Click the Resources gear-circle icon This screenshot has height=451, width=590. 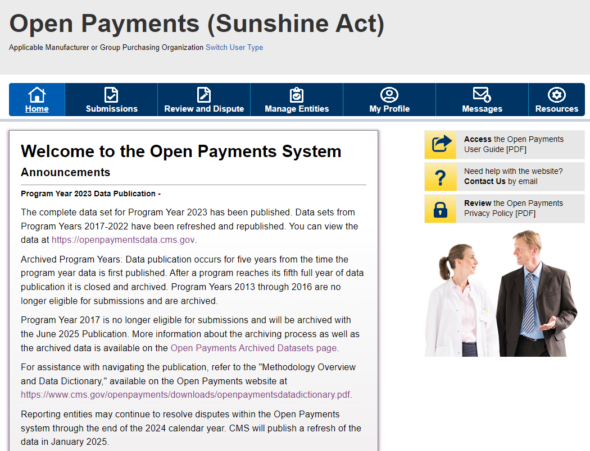click(557, 95)
